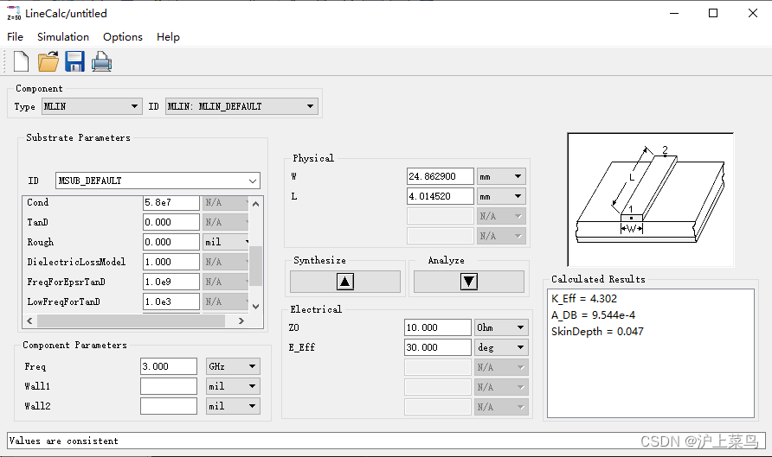Click the 'Values are consistent' status text
Screen dimensions: 772x457
tap(63, 441)
